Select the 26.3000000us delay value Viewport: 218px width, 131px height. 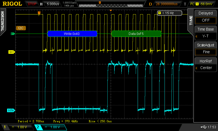[167, 4]
